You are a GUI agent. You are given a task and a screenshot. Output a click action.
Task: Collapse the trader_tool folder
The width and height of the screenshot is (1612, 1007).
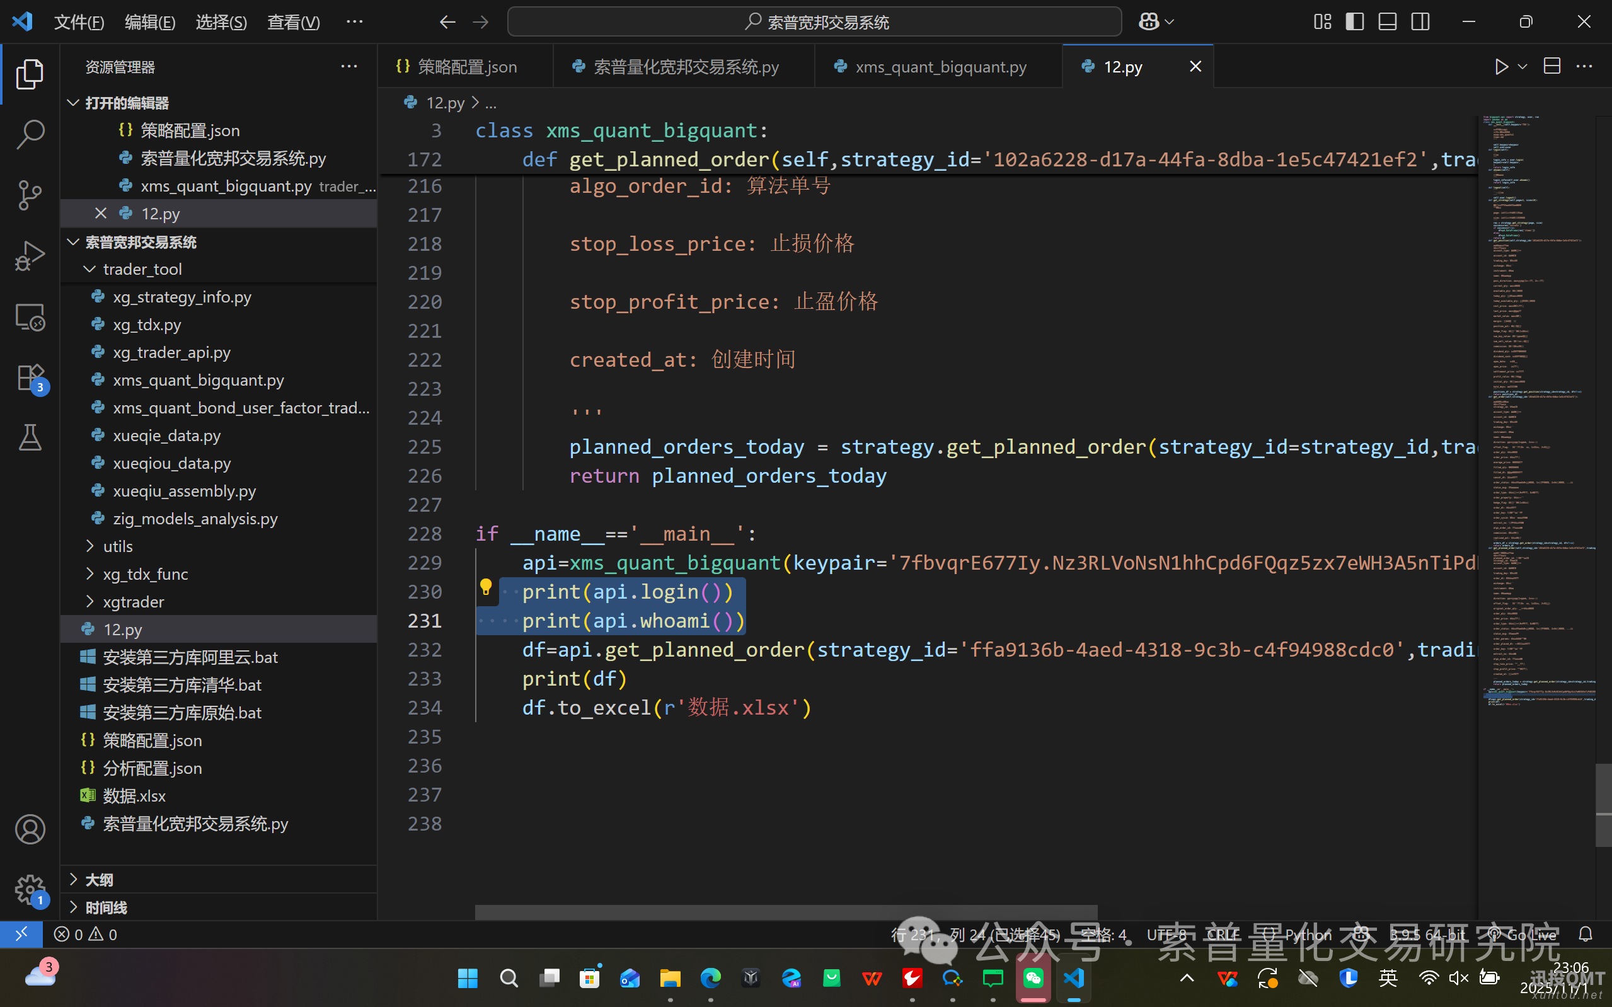(x=142, y=269)
